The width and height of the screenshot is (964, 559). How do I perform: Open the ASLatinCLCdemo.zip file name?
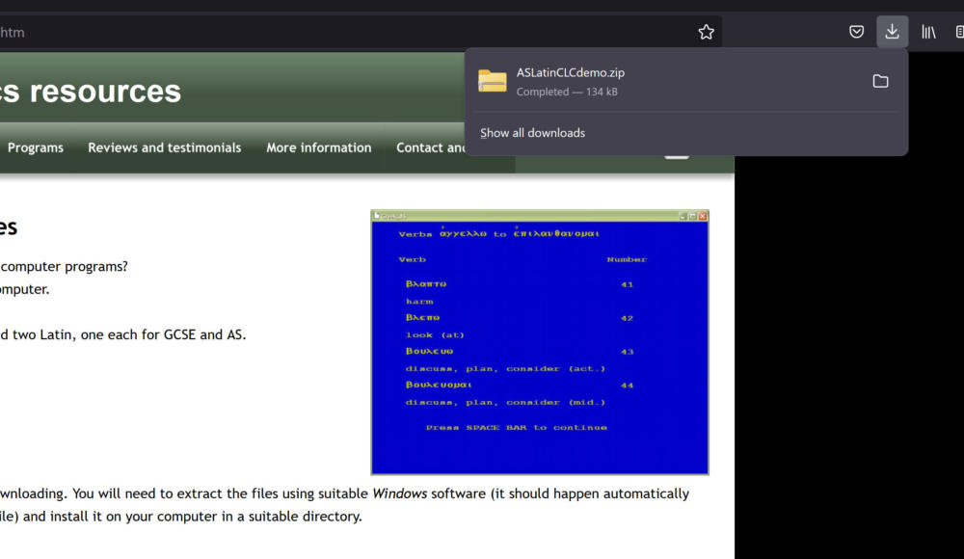pos(571,72)
